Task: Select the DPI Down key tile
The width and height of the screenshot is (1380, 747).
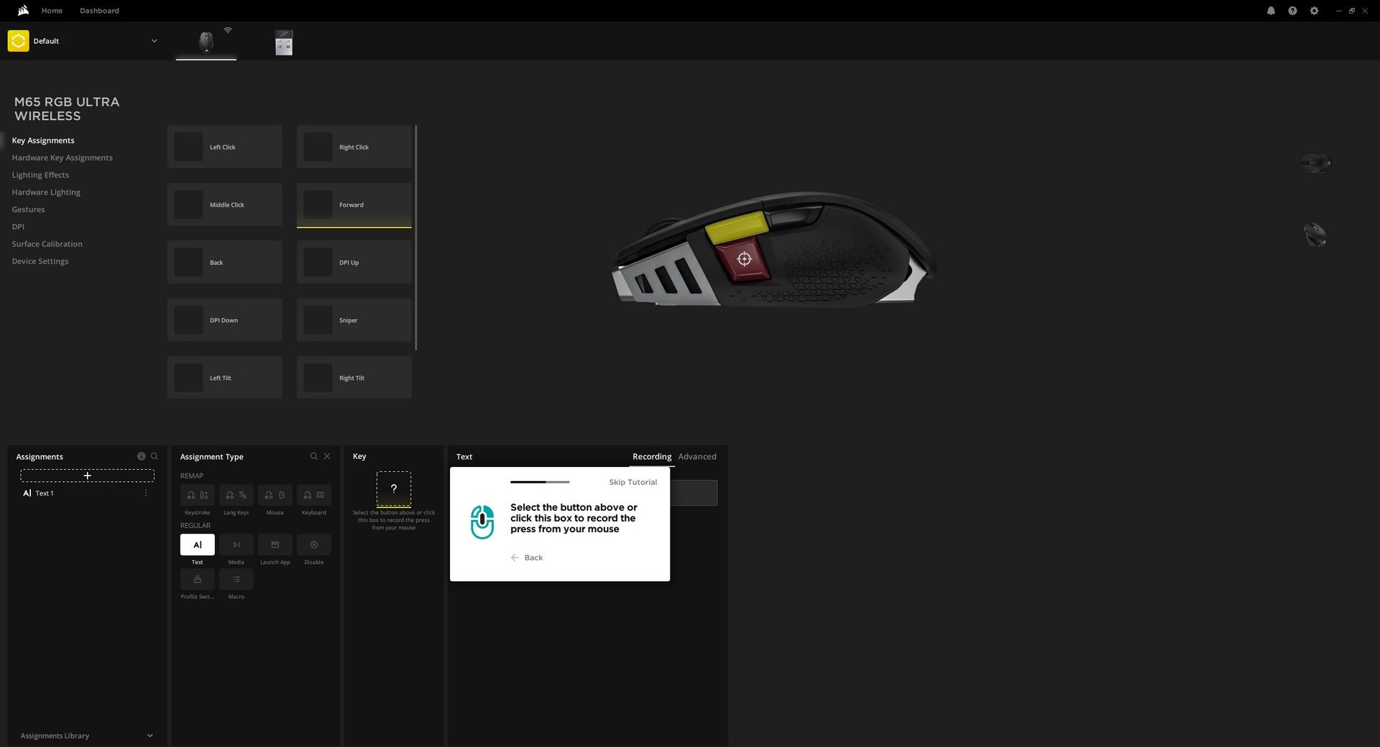Action: click(x=224, y=320)
